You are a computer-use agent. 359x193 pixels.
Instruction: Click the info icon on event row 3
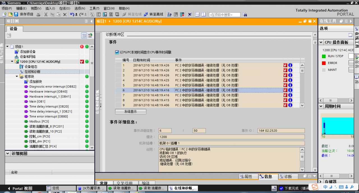click(290, 75)
